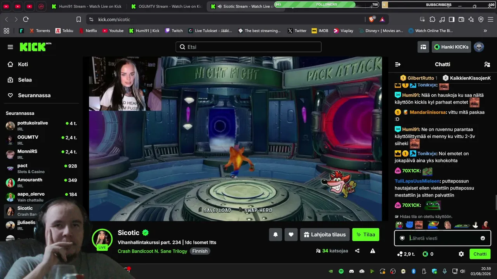Open the emote picker smiley

[x=483, y=238]
